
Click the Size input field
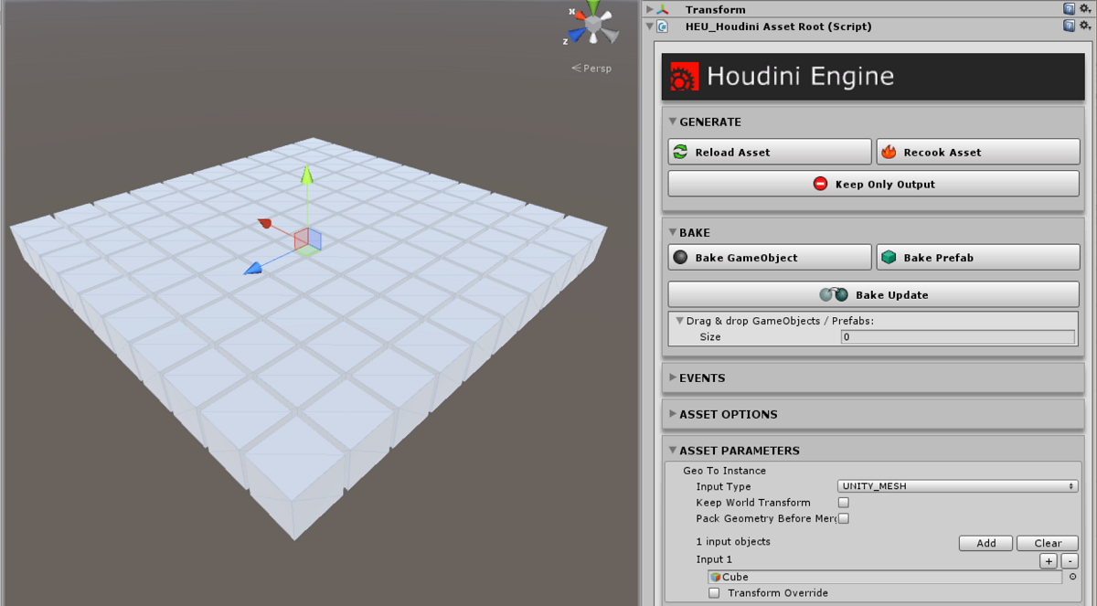tap(957, 337)
